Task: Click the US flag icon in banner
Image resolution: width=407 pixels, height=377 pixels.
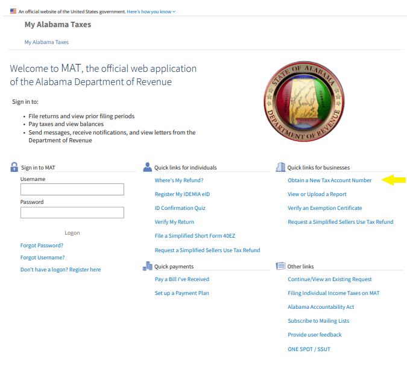Action: (x=13, y=11)
